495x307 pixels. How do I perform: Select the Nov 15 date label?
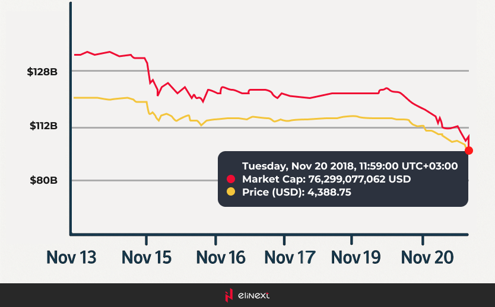(x=147, y=257)
